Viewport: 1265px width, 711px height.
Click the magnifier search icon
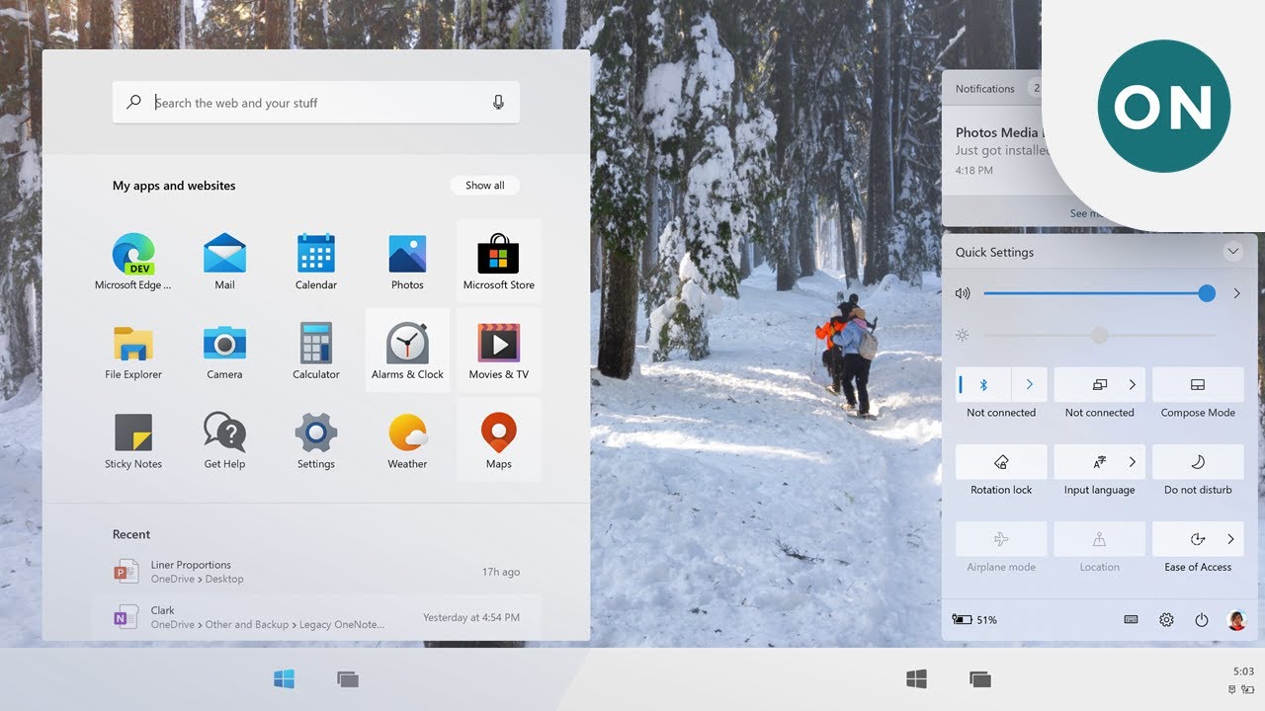134,102
